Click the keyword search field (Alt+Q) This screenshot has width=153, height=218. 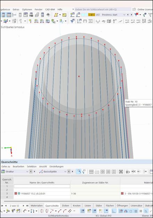coord(103,9)
